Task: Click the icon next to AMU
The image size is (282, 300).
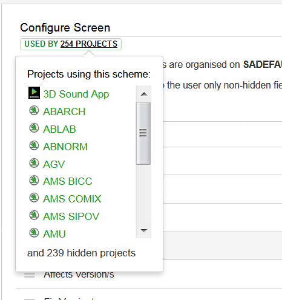Action: click(x=34, y=233)
